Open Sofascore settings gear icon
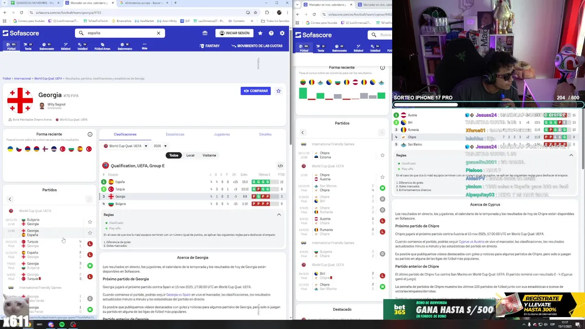The image size is (585, 329). coord(282,33)
